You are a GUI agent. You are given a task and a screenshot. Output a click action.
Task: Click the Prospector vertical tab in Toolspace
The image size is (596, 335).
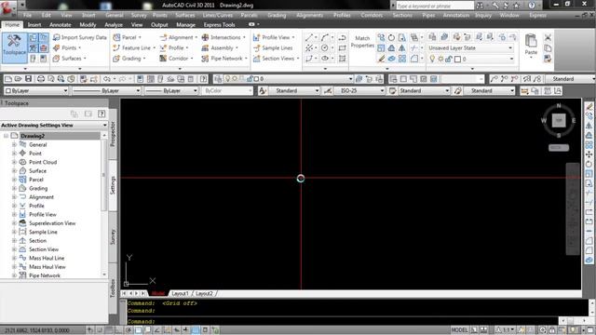(113, 134)
